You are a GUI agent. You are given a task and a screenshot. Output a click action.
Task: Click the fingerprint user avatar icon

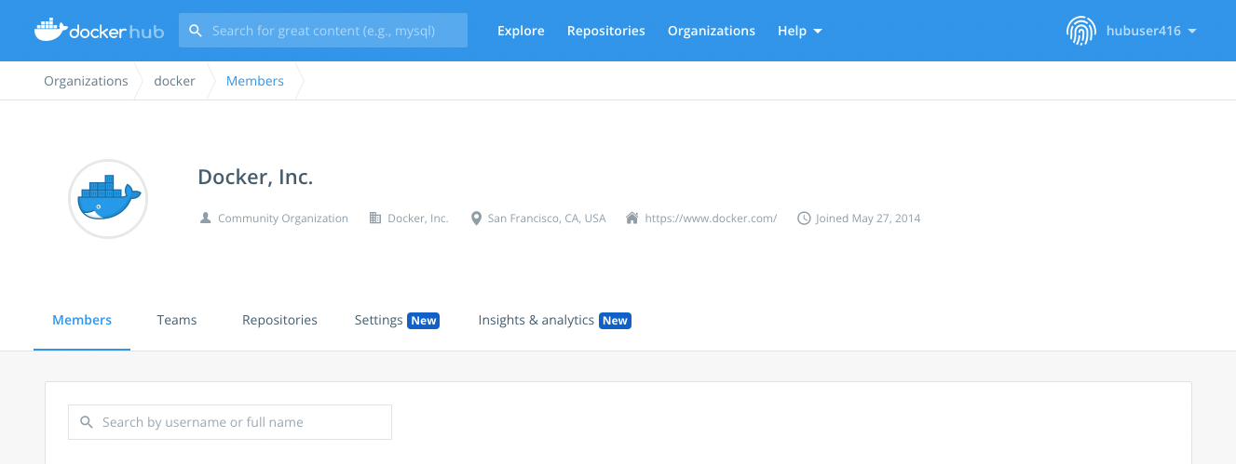pos(1080,31)
